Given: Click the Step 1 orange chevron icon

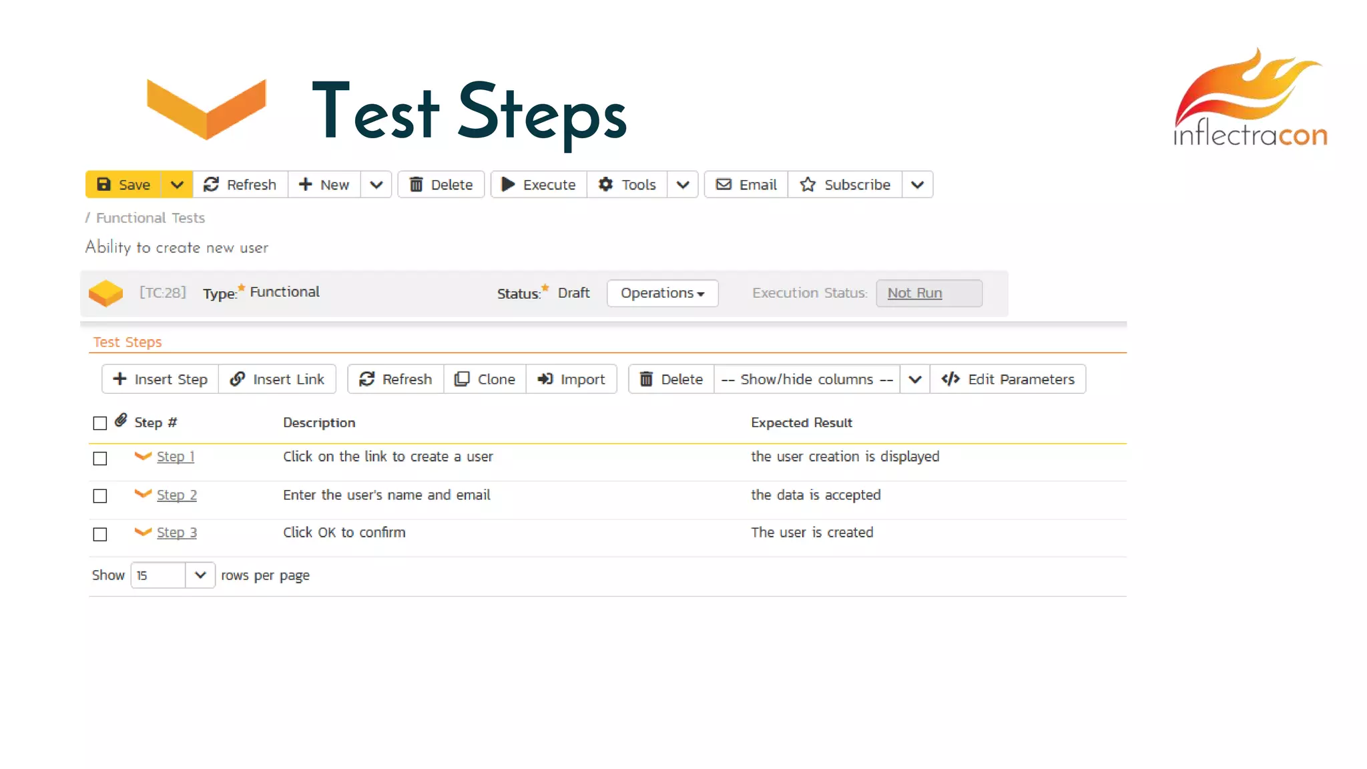Looking at the screenshot, I should (x=143, y=456).
